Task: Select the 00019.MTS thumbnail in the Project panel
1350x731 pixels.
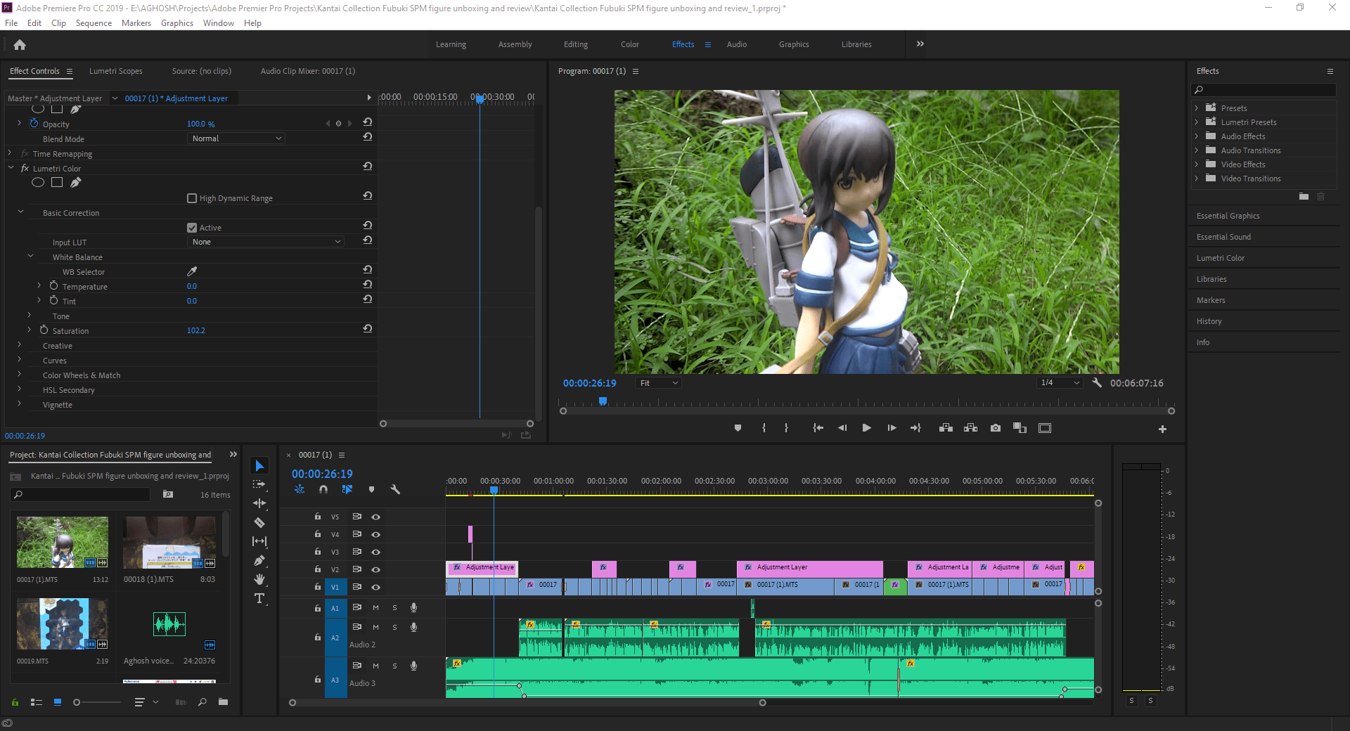Action: [62, 624]
